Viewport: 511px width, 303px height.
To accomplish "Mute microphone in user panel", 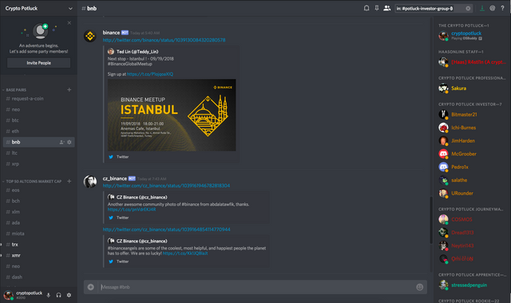I will (48, 295).
